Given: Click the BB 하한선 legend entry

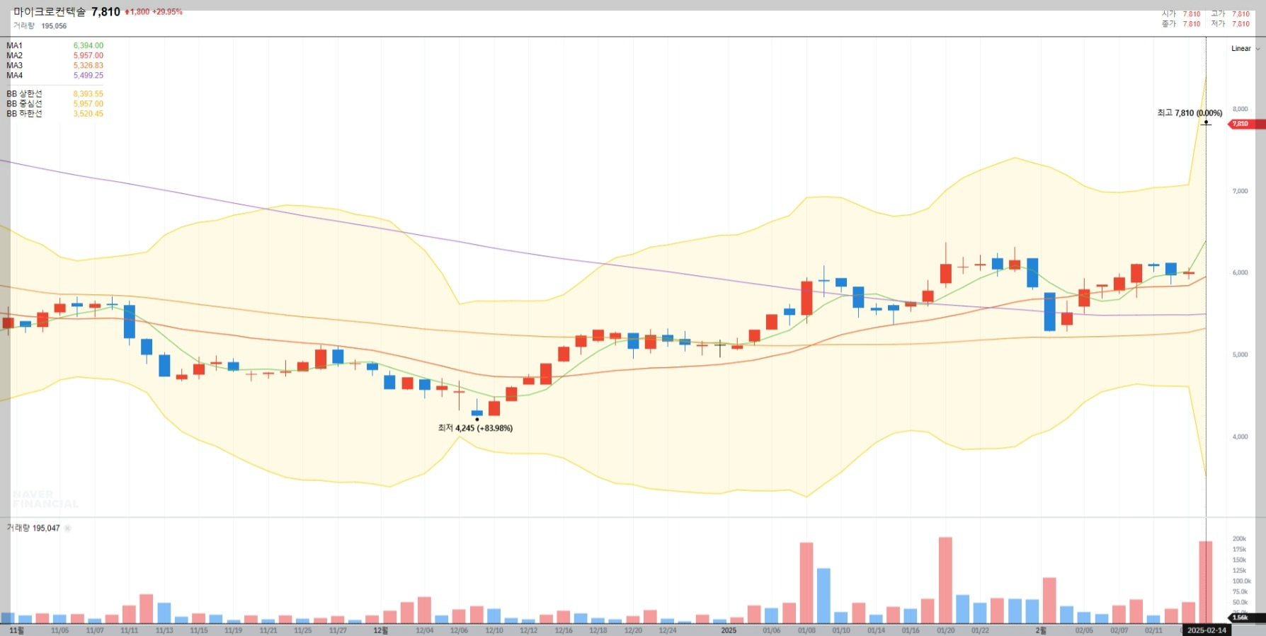Looking at the screenshot, I should click(x=55, y=114).
